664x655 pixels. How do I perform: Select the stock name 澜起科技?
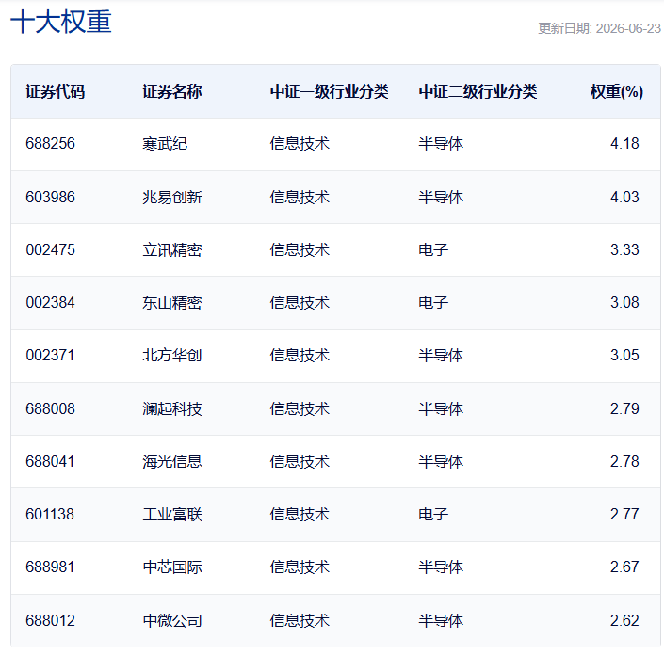point(172,408)
